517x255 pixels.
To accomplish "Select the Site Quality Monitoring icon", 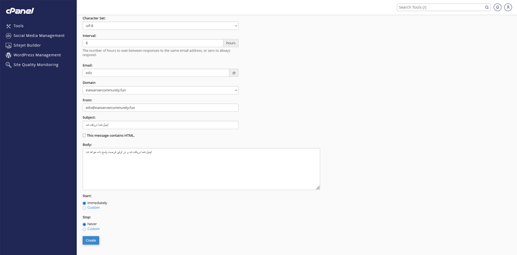I will click(x=8, y=64).
